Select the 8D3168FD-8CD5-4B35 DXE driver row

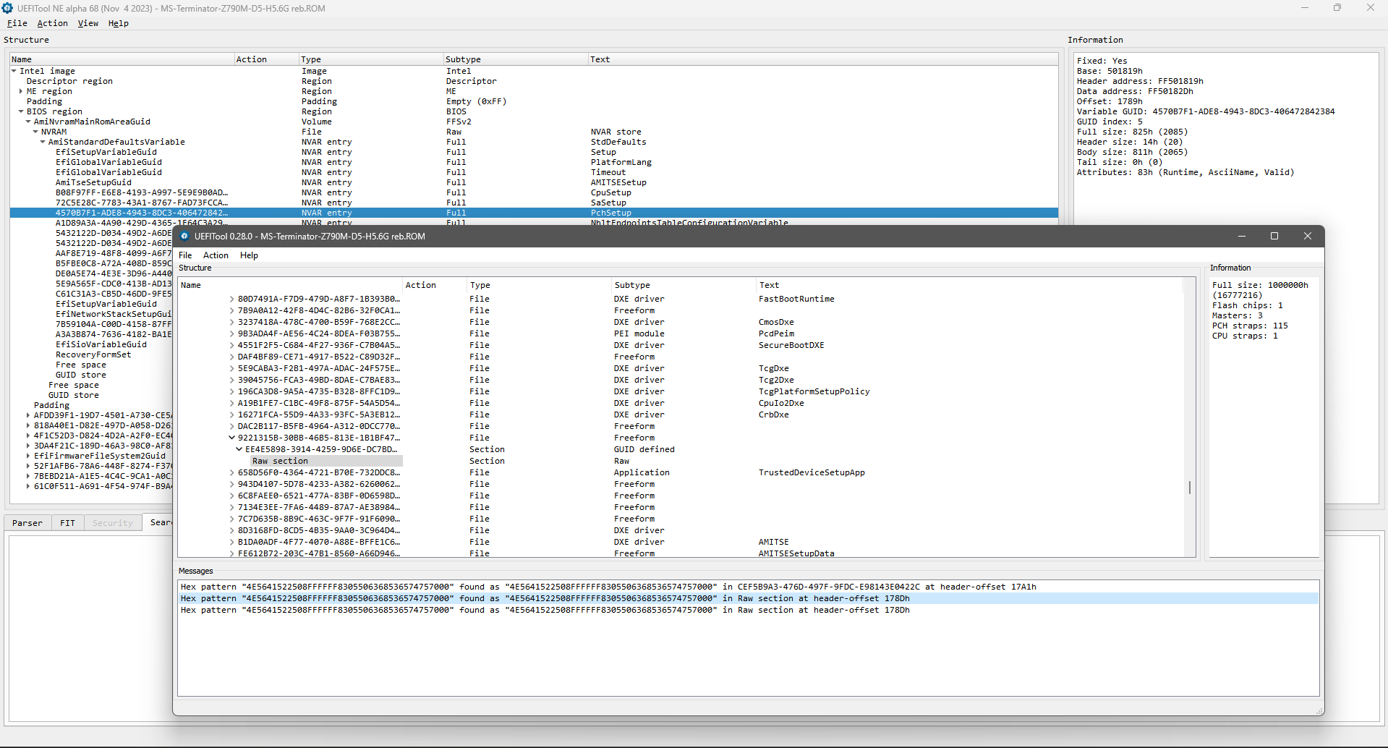[x=680, y=530]
